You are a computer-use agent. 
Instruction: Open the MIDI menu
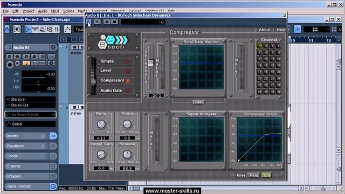pyautogui.click(x=55, y=11)
